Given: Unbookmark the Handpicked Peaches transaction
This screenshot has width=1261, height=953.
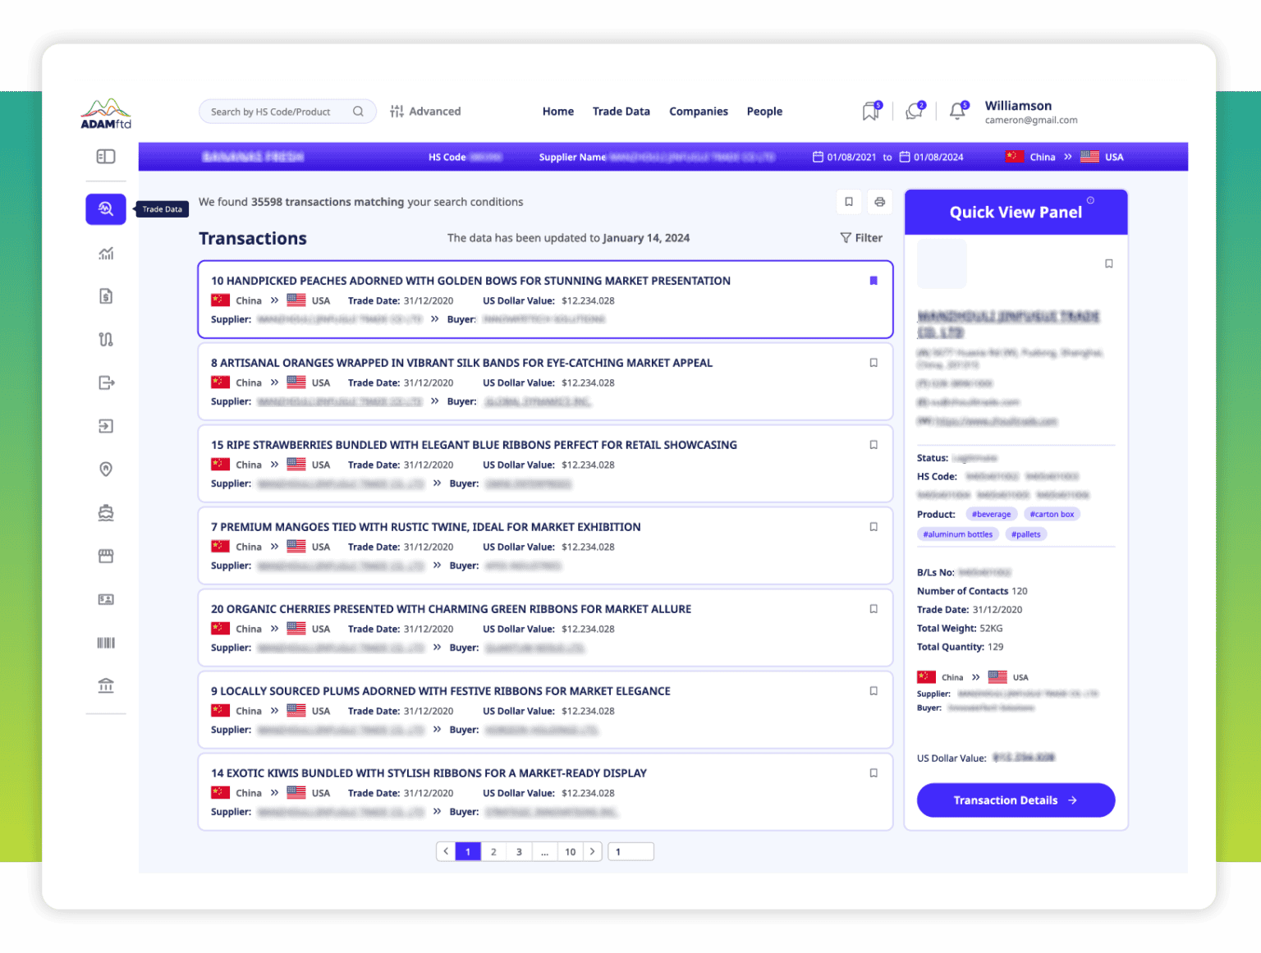Looking at the screenshot, I should click(874, 281).
